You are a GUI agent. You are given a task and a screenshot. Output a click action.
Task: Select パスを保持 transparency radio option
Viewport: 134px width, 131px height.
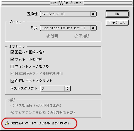click(x=12, y=105)
